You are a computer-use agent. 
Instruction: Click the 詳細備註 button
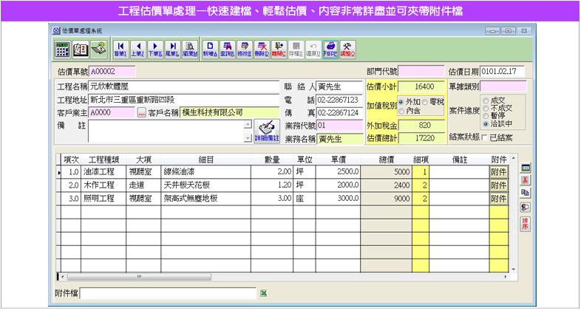(x=267, y=131)
